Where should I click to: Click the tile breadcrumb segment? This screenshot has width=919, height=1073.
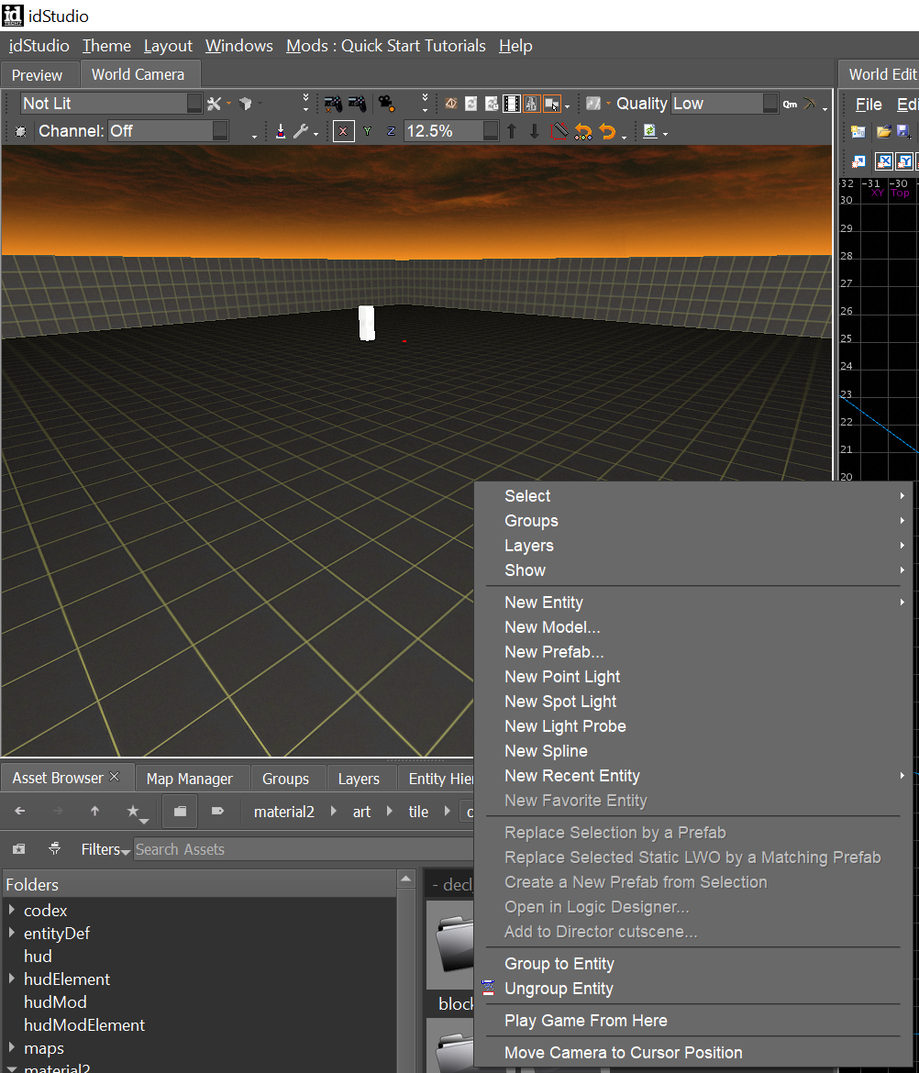coord(418,812)
